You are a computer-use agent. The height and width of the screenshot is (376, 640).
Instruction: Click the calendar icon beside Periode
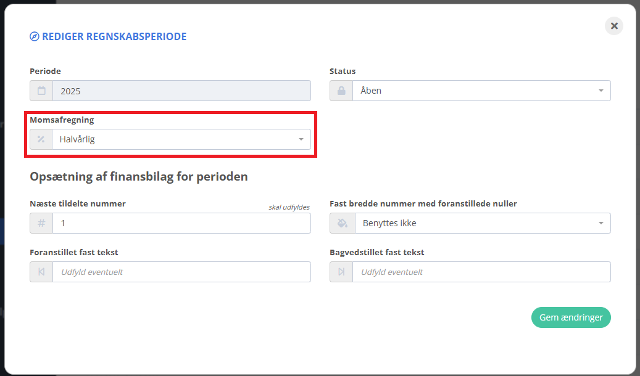click(41, 91)
